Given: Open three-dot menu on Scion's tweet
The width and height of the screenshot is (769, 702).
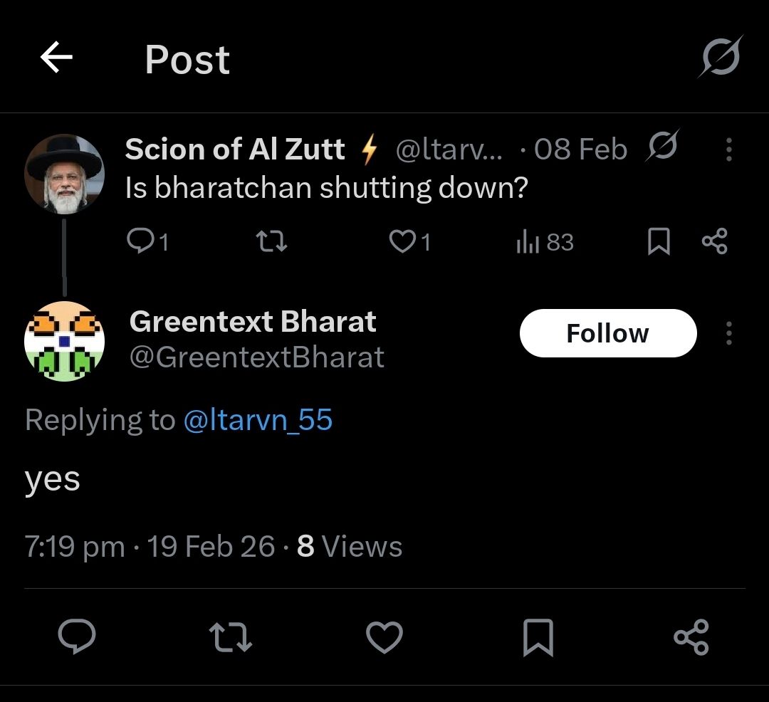Looking at the screenshot, I should (x=728, y=149).
